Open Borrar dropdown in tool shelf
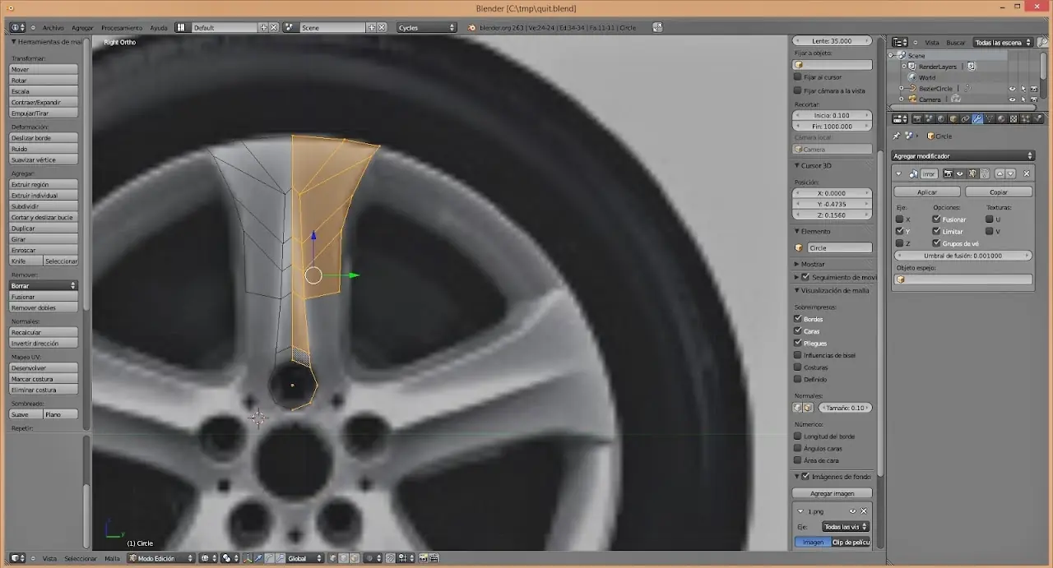Viewport: 1053px width, 568px height. click(44, 285)
